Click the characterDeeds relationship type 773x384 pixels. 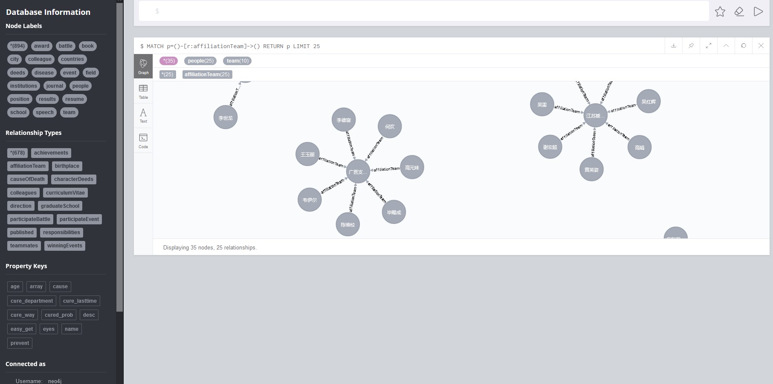point(74,179)
